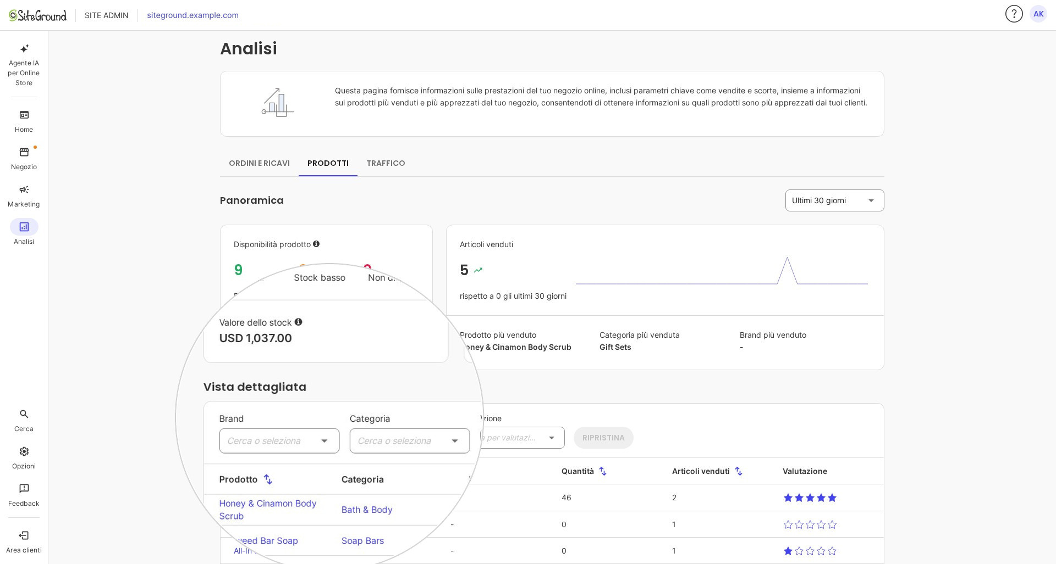1056x564 pixels.
Task: Switch to the Traffico tab
Action: click(x=386, y=163)
